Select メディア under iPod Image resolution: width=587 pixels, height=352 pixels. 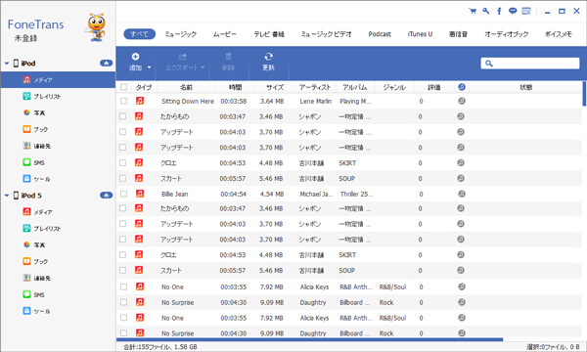[58, 79]
